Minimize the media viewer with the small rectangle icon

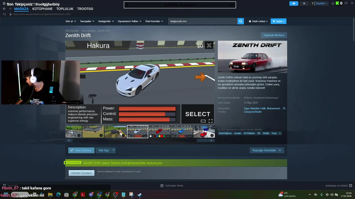[x=203, y=121]
